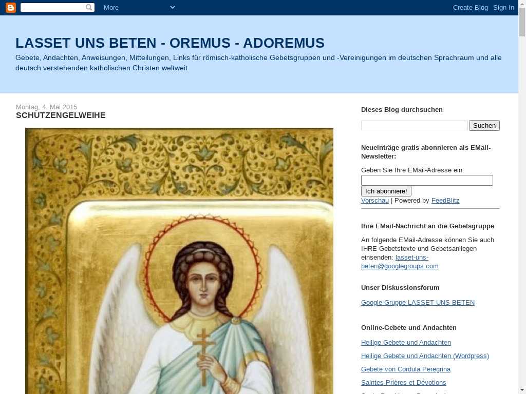The image size is (526, 394).
Task: Click the Ich abonniere! button
Action: pos(386,191)
